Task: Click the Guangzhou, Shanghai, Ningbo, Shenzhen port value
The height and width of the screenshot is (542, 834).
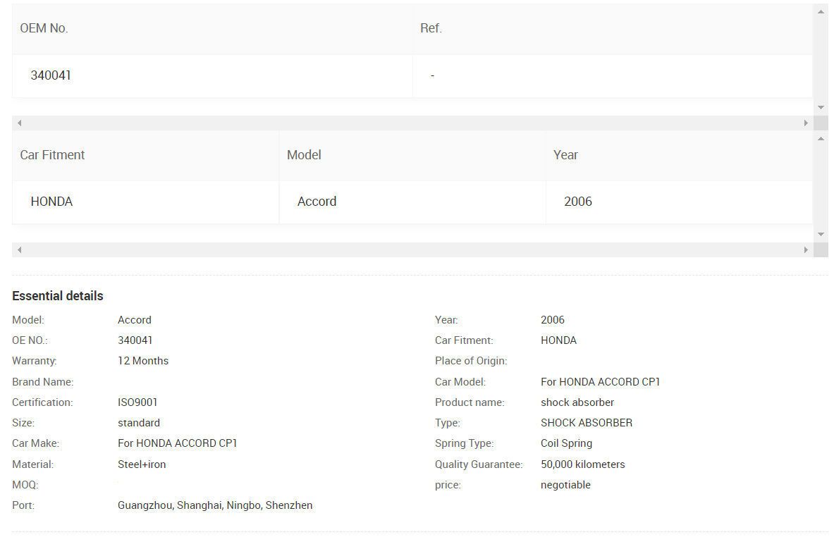Action: click(215, 505)
